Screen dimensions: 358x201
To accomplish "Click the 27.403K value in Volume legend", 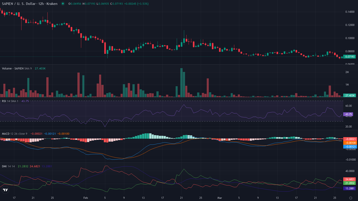I will click(40, 68).
